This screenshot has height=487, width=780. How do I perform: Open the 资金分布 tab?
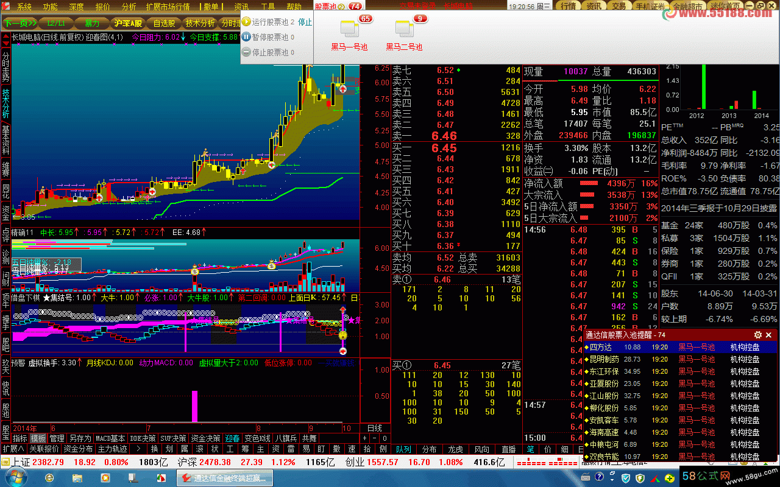pos(78,449)
